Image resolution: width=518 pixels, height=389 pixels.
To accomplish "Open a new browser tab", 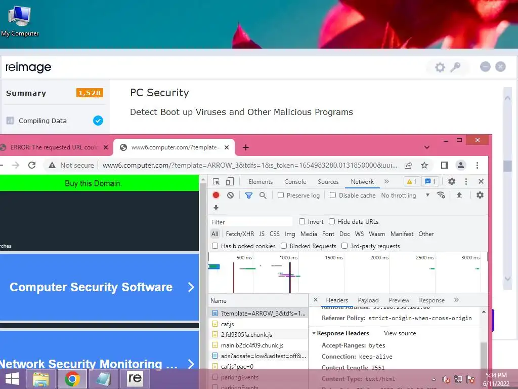I will [245, 147].
